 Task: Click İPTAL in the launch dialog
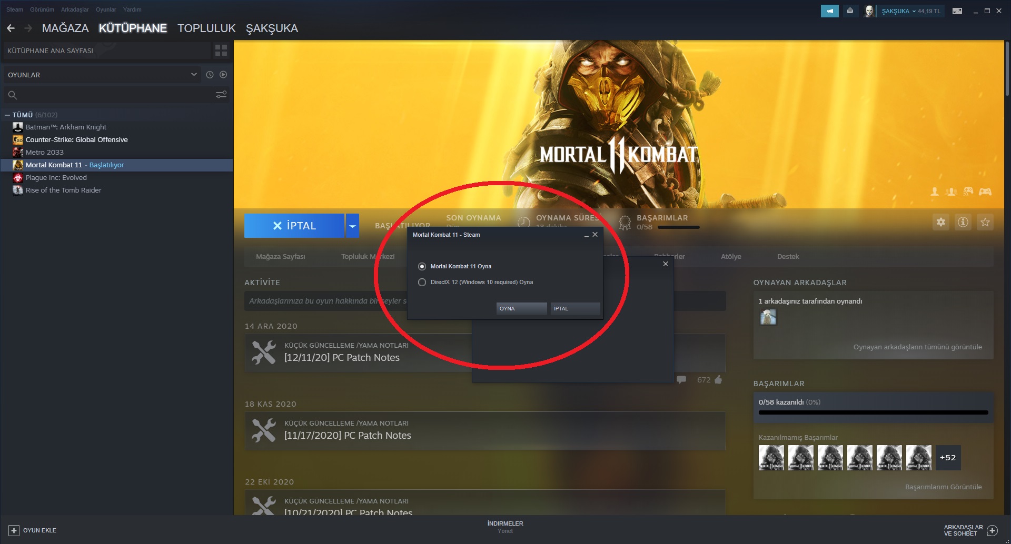(575, 309)
